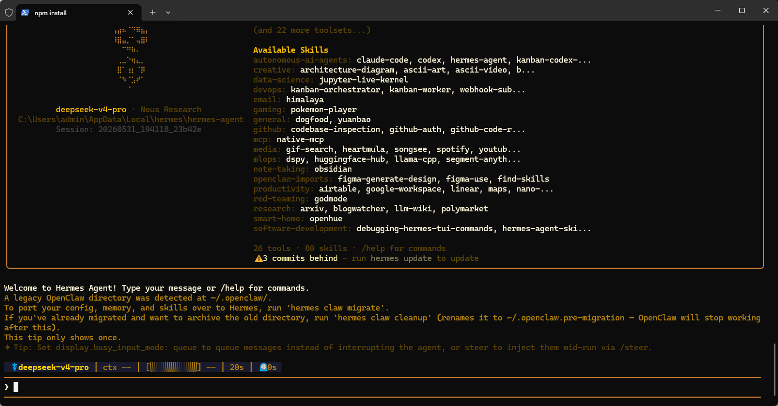
Task: Open a new terminal tab
Action: point(152,12)
